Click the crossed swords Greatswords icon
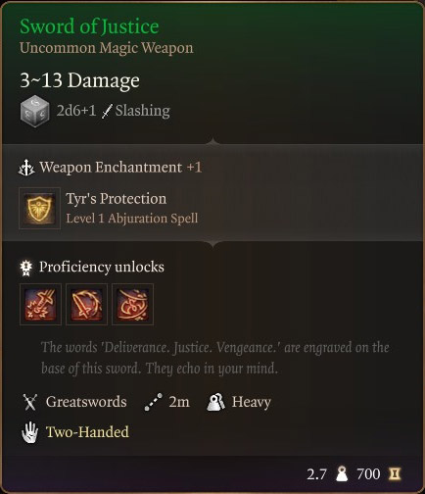 click(x=30, y=402)
